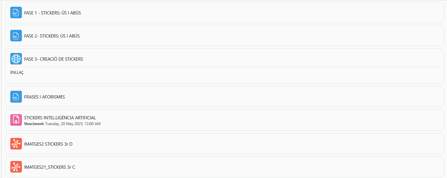Click the bold Venciment label
The width and height of the screenshot is (447, 178).
(x=34, y=124)
